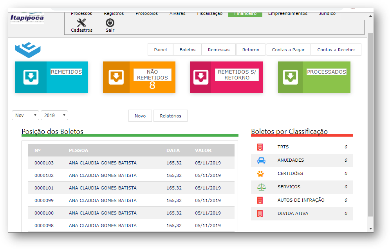Click the Novo button

click(x=140, y=116)
